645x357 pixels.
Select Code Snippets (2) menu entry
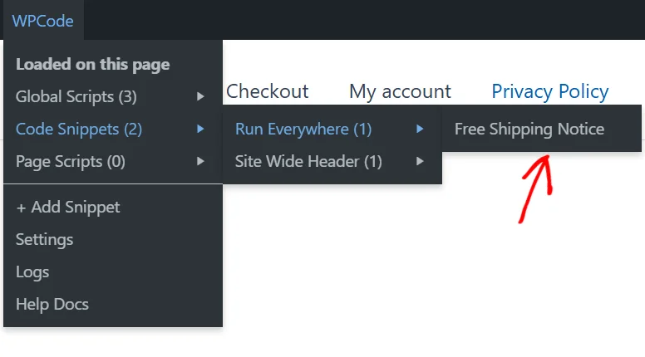(x=113, y=129)
